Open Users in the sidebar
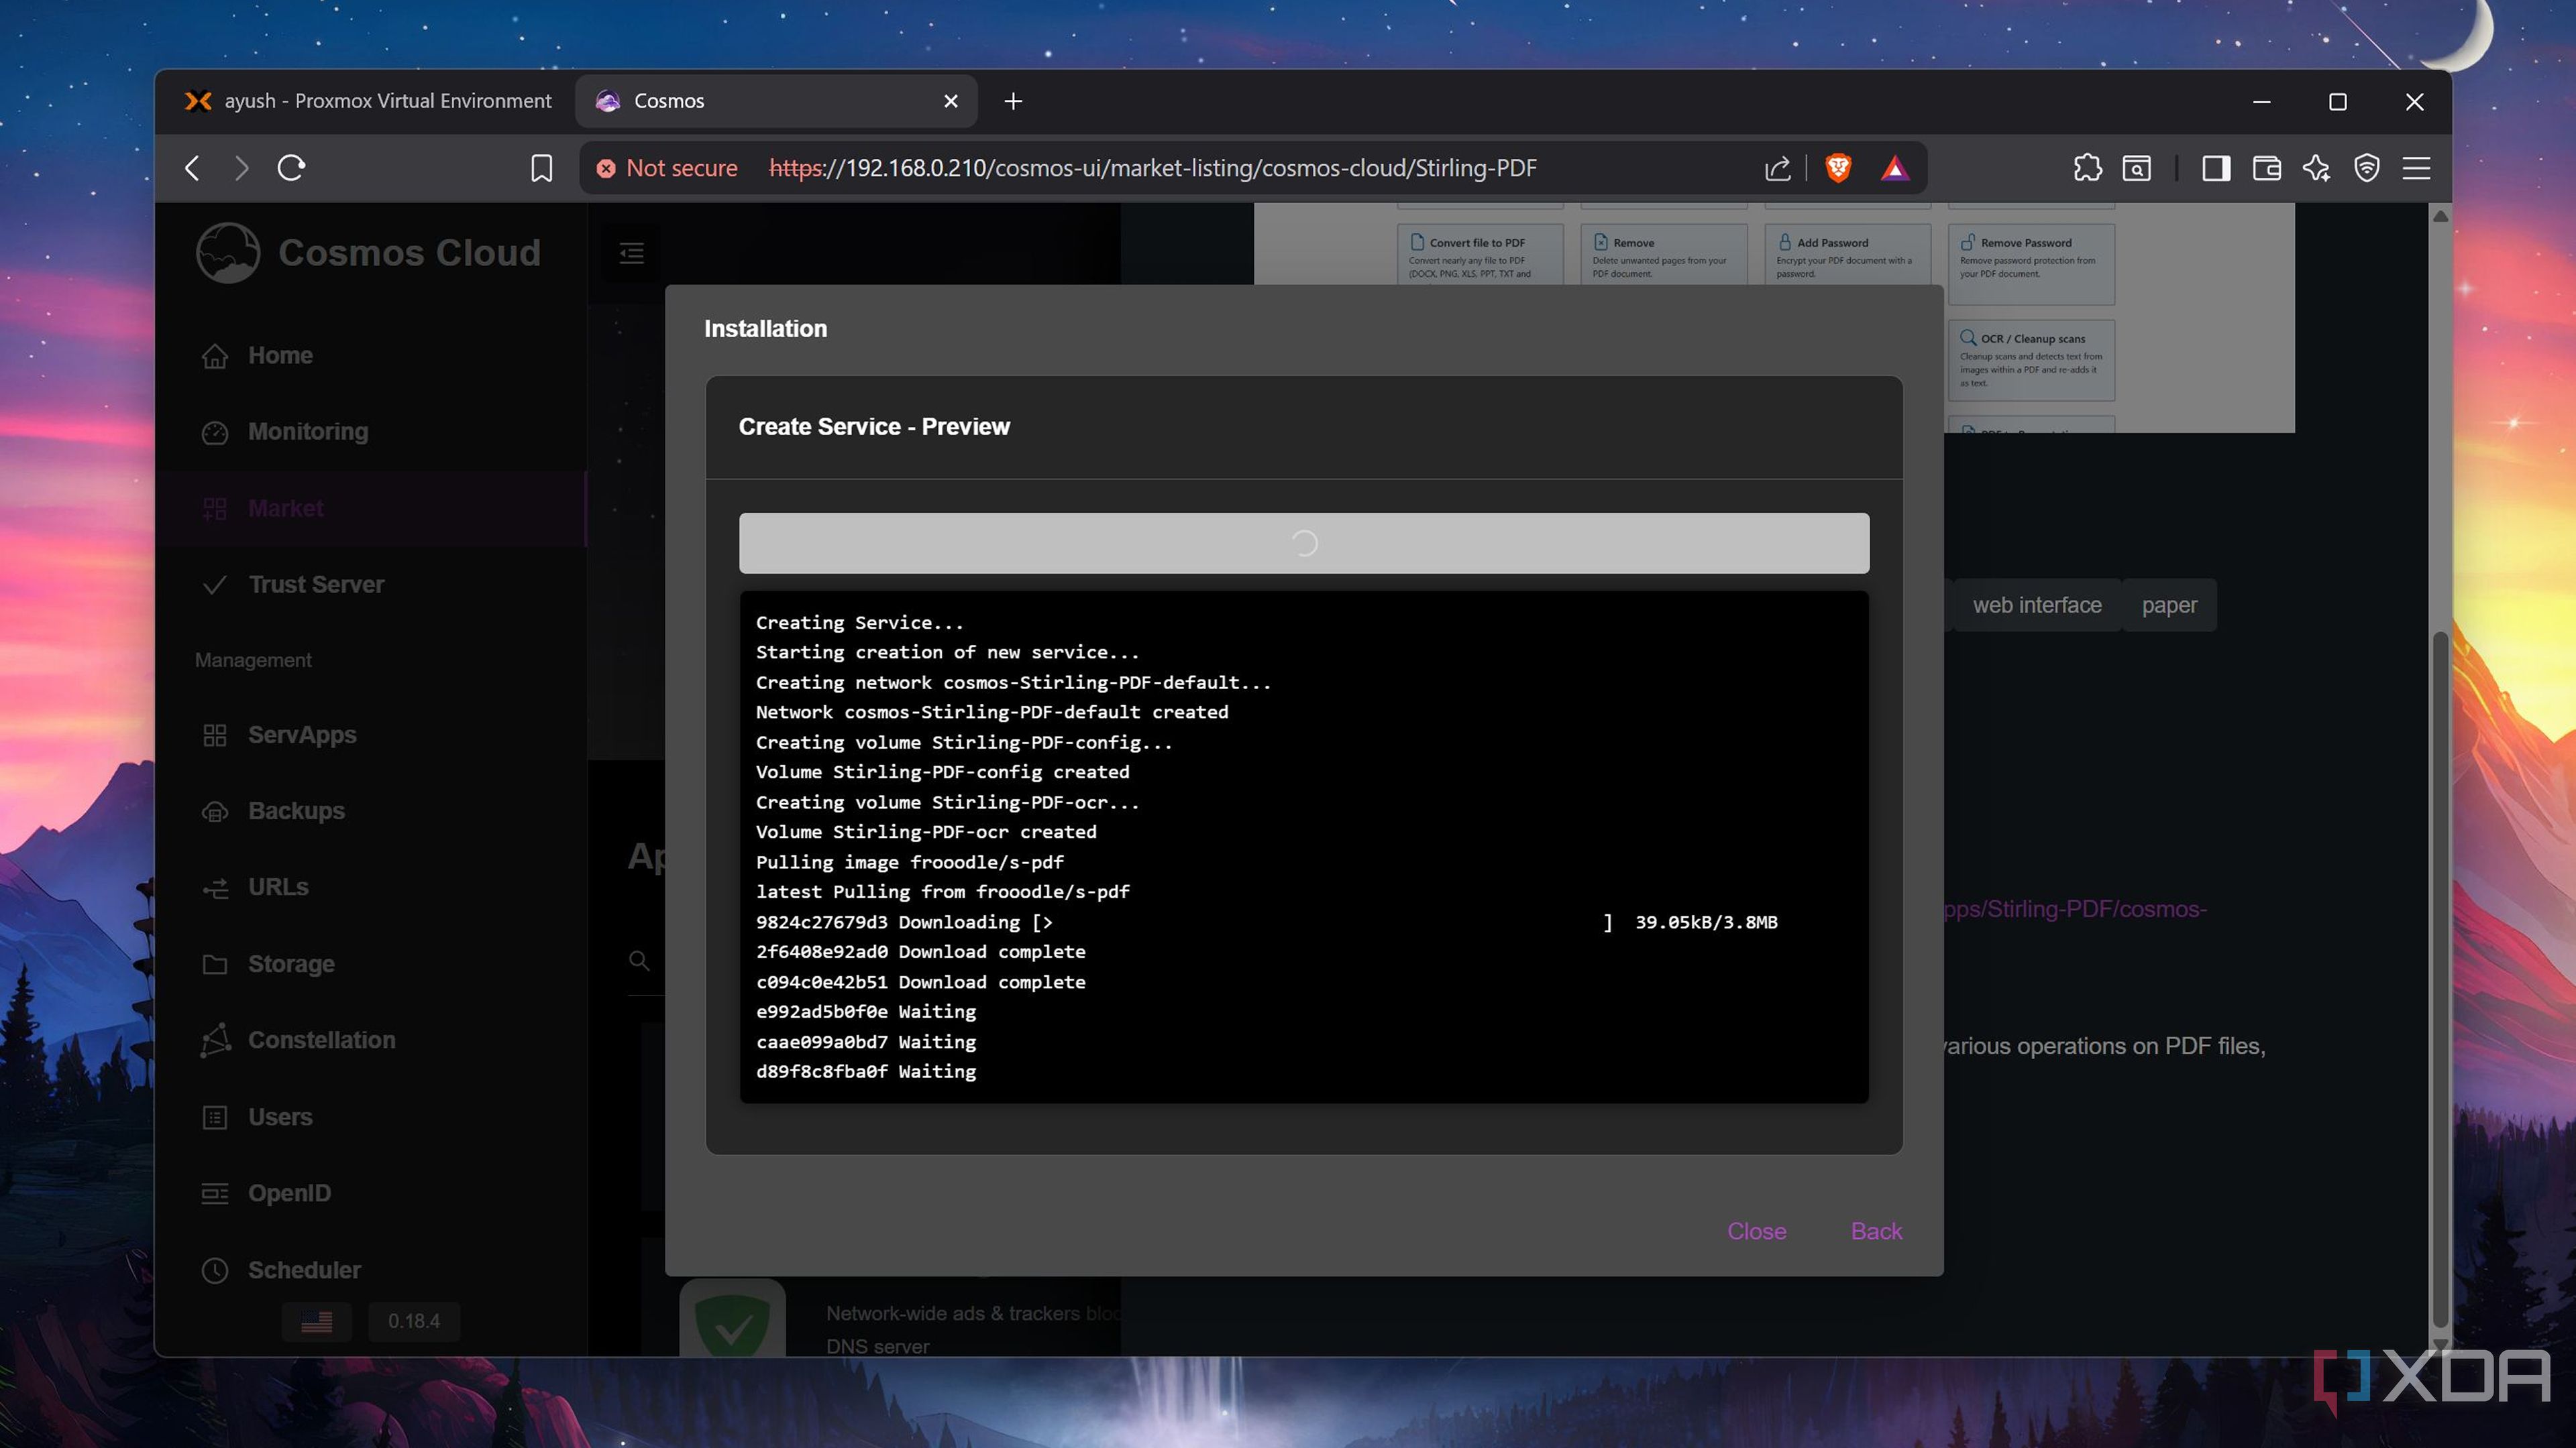Screen dimensions: 2576x1448 pos(370,1118)
